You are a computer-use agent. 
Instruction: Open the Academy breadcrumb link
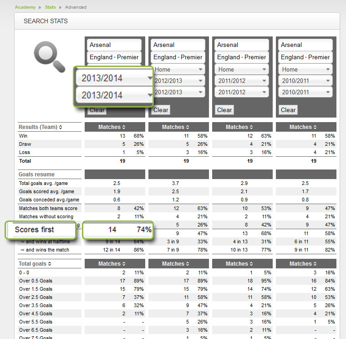[x=25, y=7]
